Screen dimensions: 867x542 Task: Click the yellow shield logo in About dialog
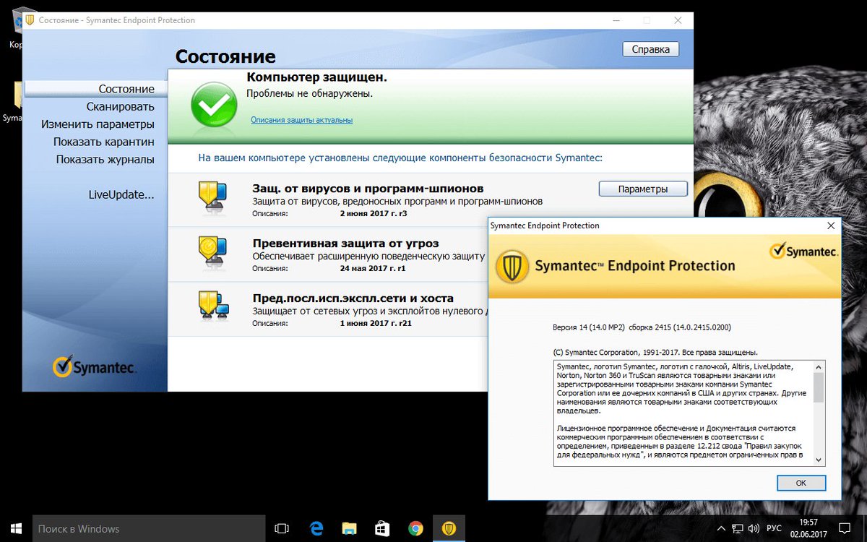pos(512,265)
